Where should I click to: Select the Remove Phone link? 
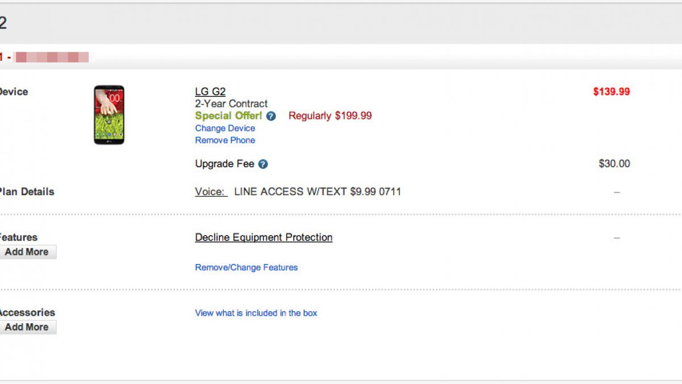[225, 141]
